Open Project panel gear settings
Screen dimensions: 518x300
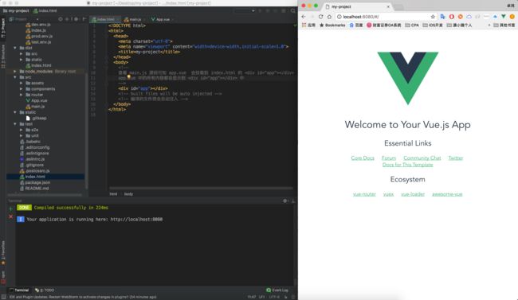pyautogui.click(x=77, y=19)
